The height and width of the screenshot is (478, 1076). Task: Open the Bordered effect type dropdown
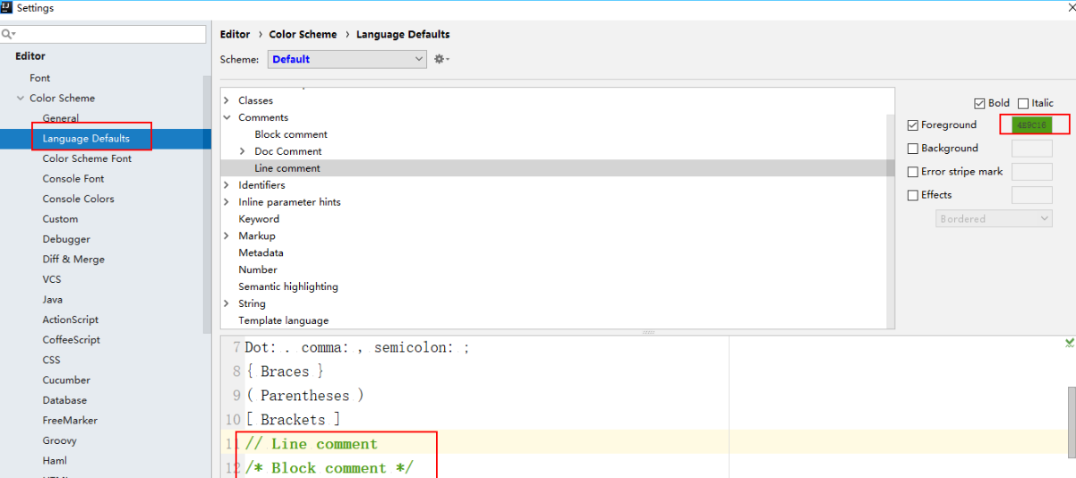pos(994,218)
